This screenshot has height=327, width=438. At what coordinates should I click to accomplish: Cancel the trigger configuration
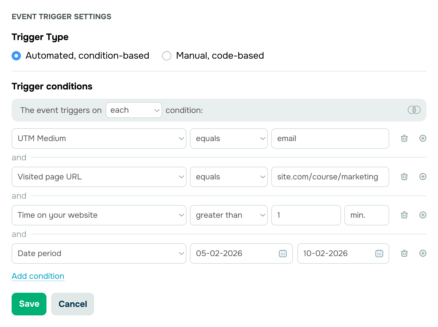[72, 304]
